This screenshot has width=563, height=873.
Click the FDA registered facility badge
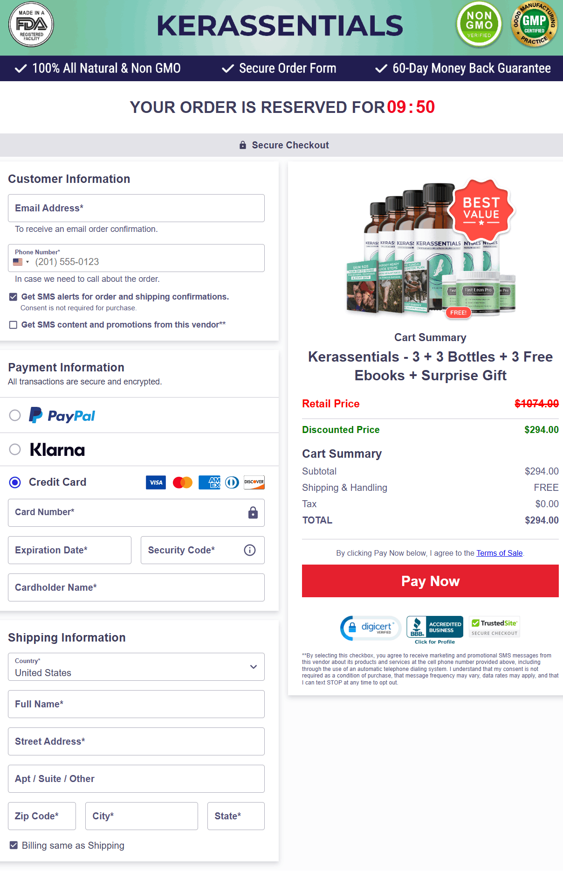point(31,25)
